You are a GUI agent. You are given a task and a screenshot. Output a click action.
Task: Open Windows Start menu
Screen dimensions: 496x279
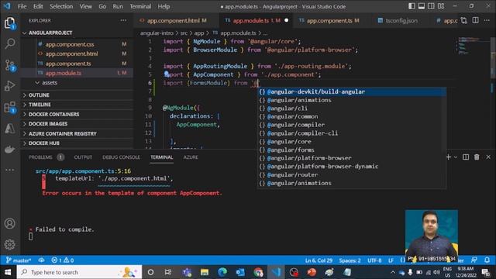(x=8, y=272)
